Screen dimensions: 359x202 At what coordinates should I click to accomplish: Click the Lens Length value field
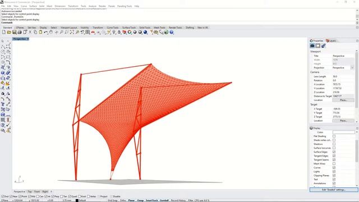[x=343, y=76]
